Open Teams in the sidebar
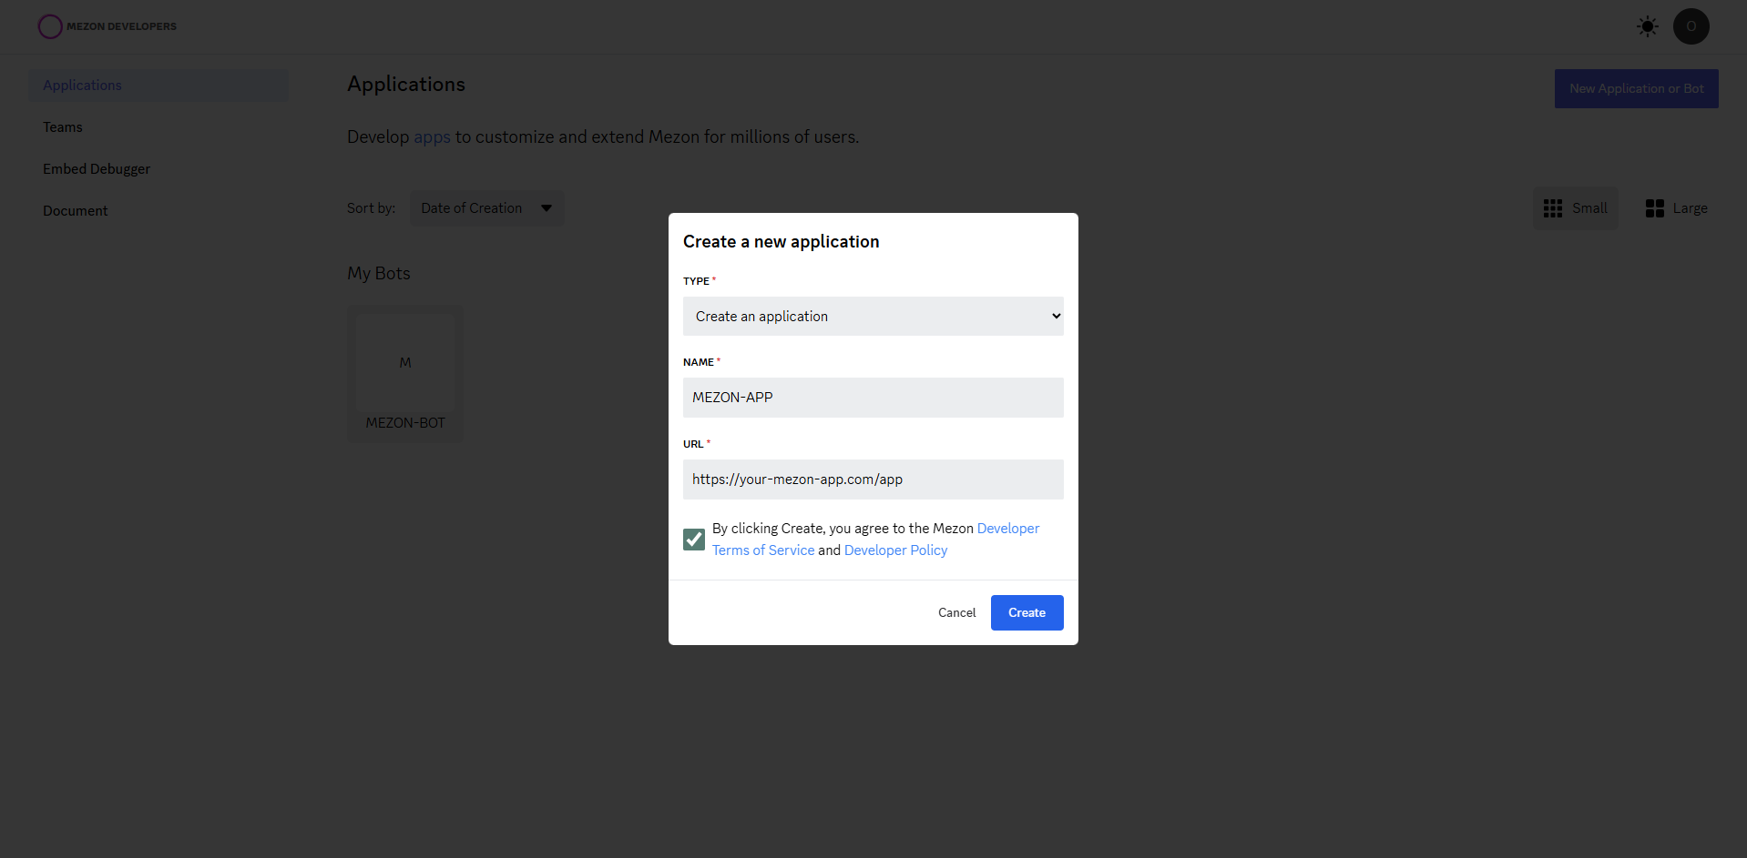 tap(63, 127)
